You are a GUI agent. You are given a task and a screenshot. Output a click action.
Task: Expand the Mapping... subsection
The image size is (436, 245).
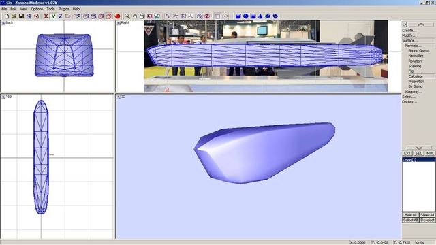(414, 92)
